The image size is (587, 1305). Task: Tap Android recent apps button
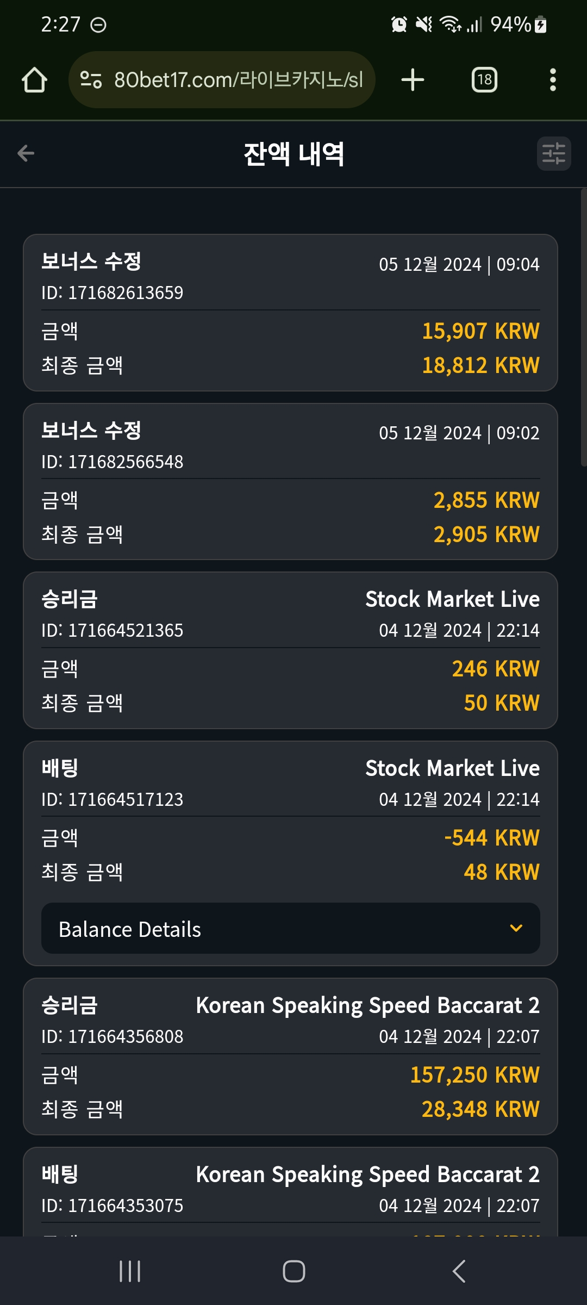tap(130, 1271)
